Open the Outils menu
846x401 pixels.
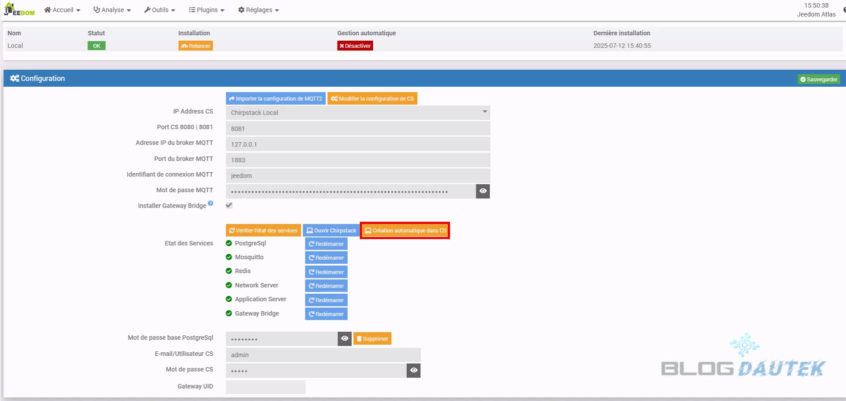click(160, 10)
